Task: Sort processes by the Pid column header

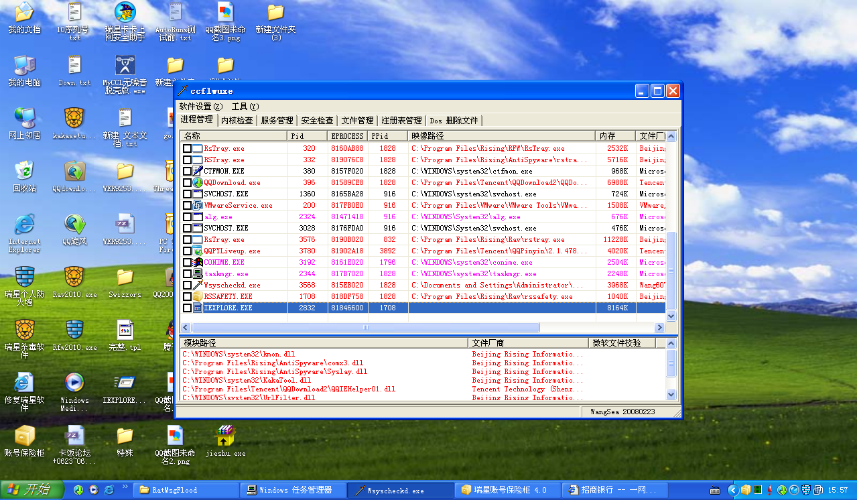Action: [307, 136]
